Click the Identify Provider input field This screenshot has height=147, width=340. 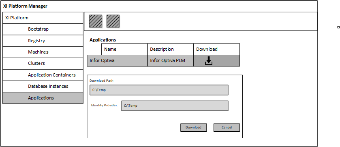pyautogui.click(x=175, y=106)
